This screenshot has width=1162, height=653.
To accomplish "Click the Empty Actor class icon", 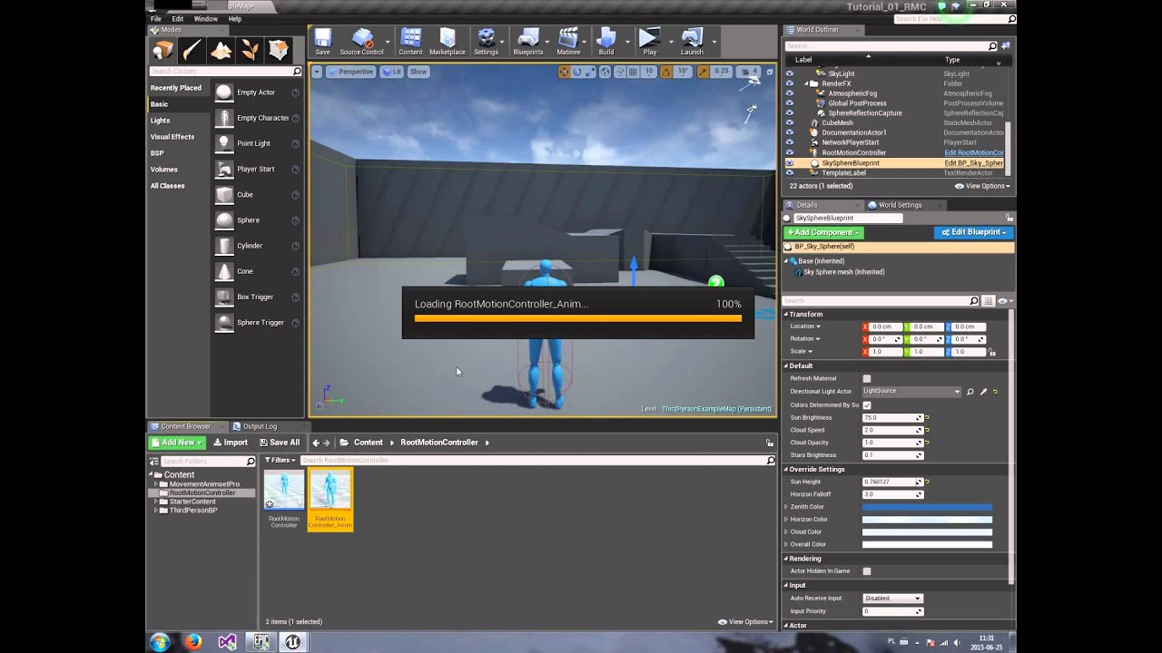I will pyautogui.click(x=224, y=92).
